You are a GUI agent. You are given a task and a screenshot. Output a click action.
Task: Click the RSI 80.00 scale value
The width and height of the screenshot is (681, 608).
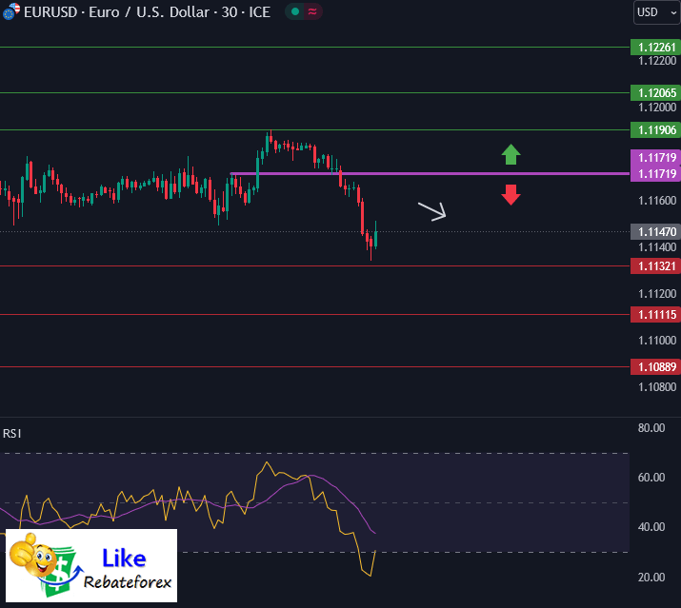651,428
